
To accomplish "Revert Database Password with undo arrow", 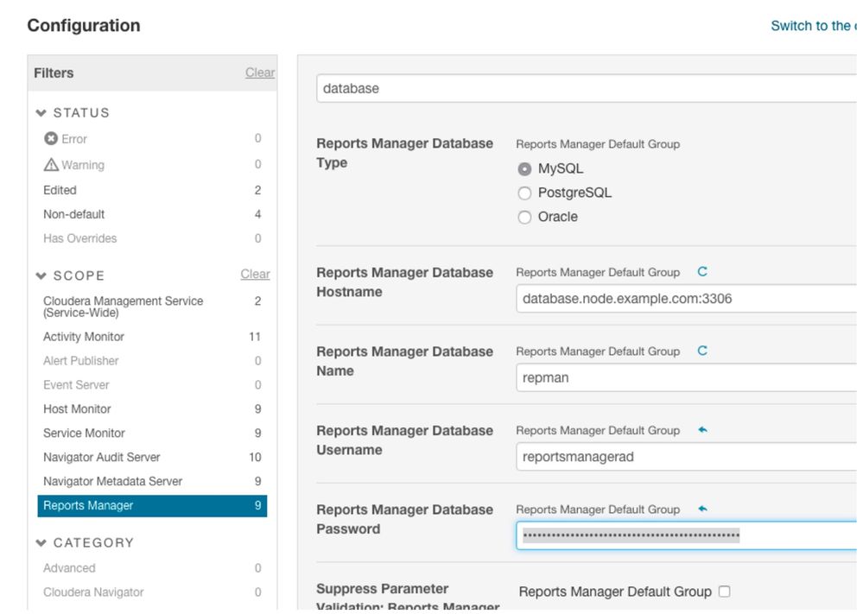I will click(702, 510).
